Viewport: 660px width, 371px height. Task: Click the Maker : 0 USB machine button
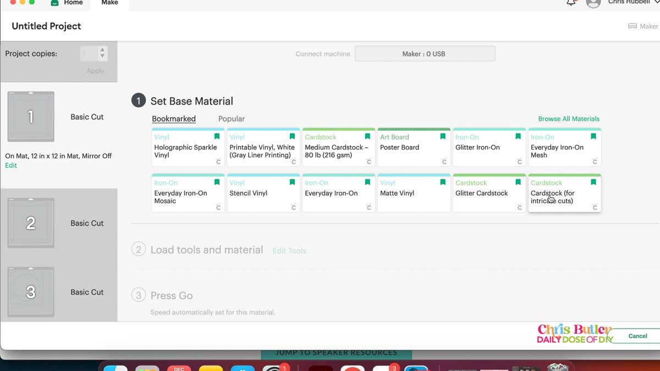[425, 54]
